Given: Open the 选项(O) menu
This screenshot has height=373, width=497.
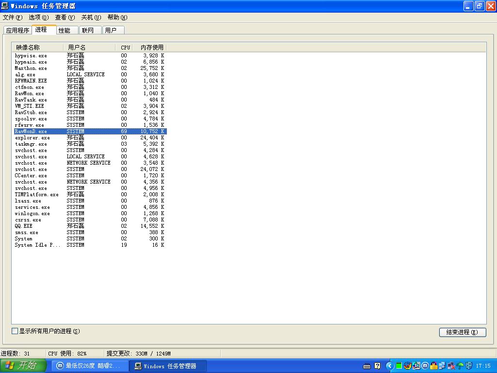Looking at the screenshot, I should tap(39, 17).
